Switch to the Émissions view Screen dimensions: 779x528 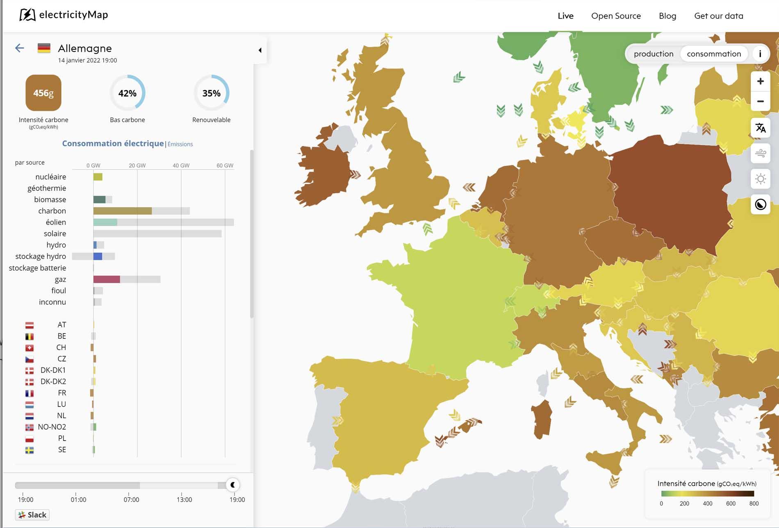point(180,144)
